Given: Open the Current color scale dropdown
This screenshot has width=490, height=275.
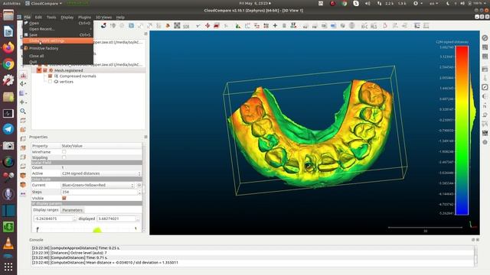Looking at the screenshot, I should coord(98,185).
